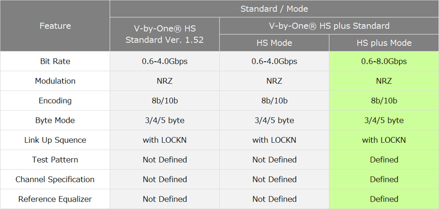This screenshot has height=209, width=439.
Task: Click the "Link Up Squence" row label
Action: pyautogui.click(x=55, y=140)
